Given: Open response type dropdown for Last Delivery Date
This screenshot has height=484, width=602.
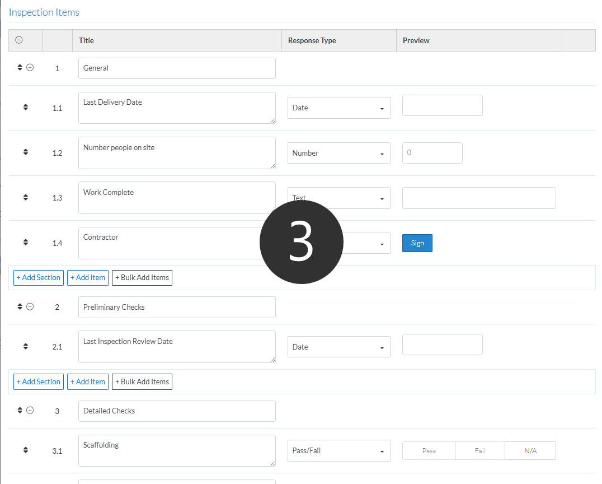Looking at the screenshot, I should [338, 108].
